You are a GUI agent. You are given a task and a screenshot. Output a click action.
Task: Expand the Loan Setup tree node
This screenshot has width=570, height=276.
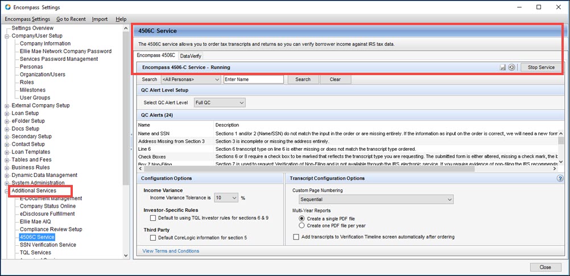[x=7, y=113]
